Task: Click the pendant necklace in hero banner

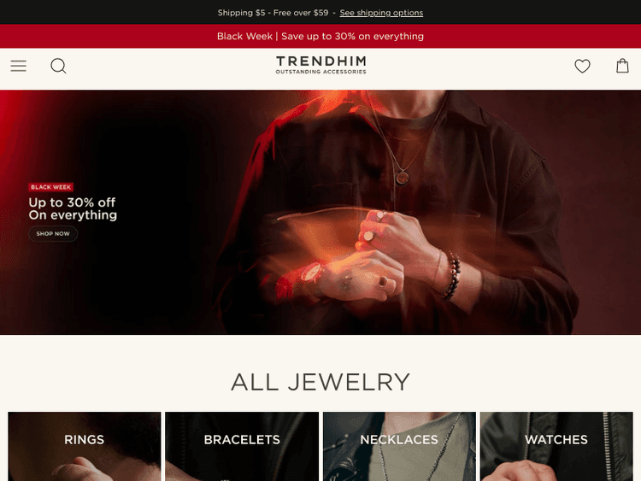Action: point(403,178)
